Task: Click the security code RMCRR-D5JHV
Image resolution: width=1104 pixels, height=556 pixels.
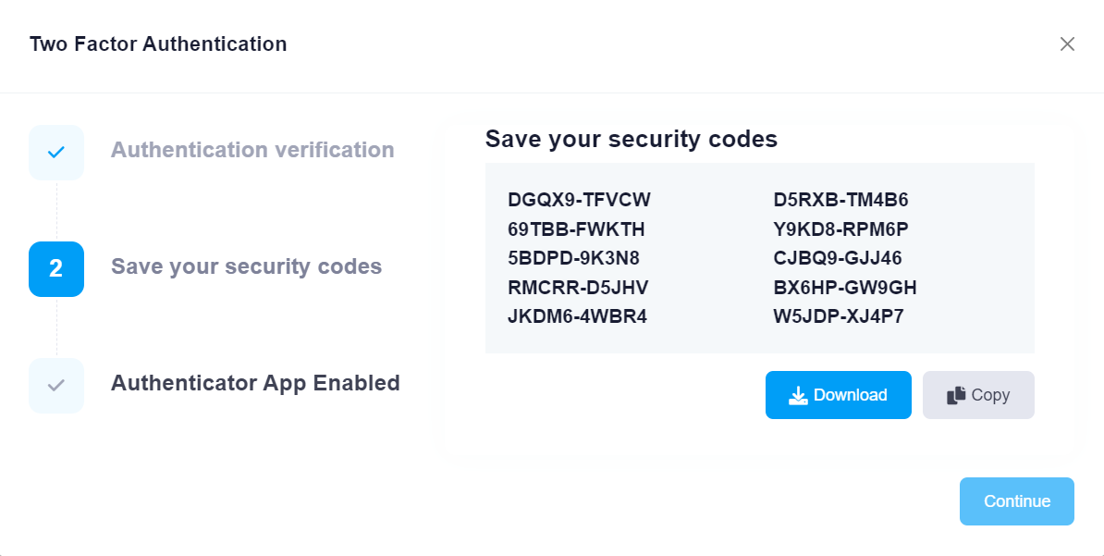Action: pos(578,288)
